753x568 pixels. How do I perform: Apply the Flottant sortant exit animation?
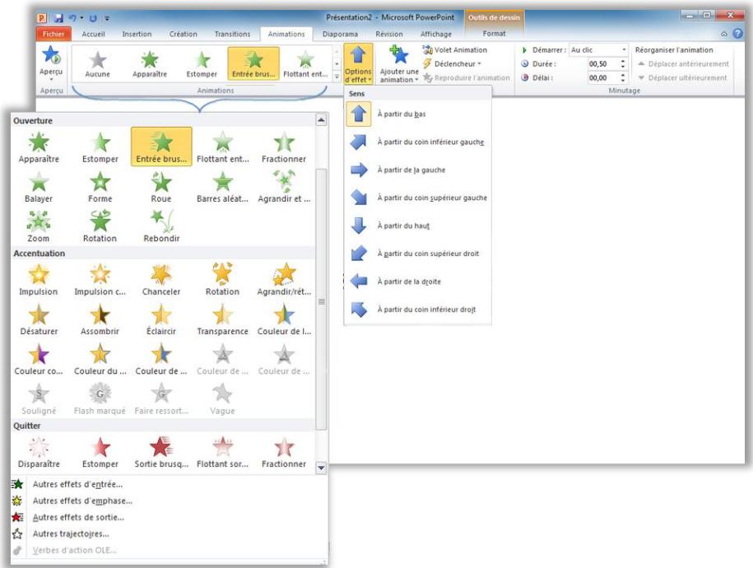223,452
